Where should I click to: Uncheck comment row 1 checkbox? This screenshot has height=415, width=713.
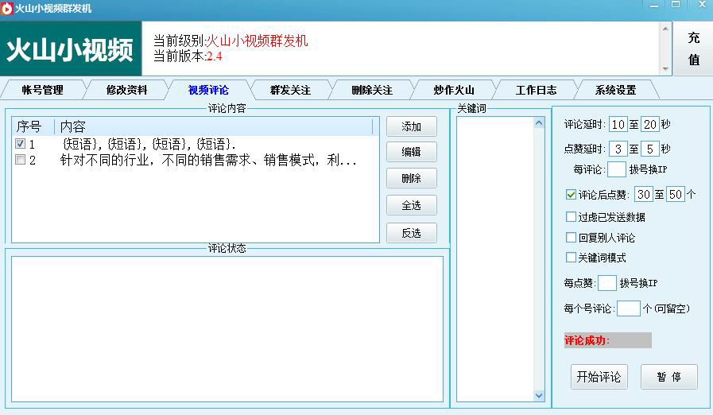[x=20, y=144]
